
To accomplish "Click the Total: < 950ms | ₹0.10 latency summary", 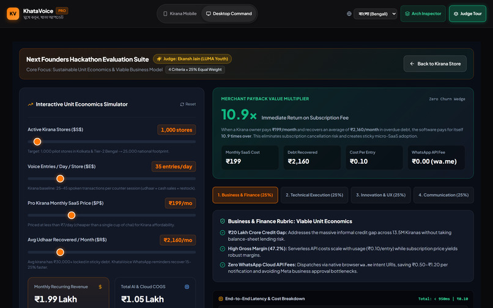I will coord(443,299).
